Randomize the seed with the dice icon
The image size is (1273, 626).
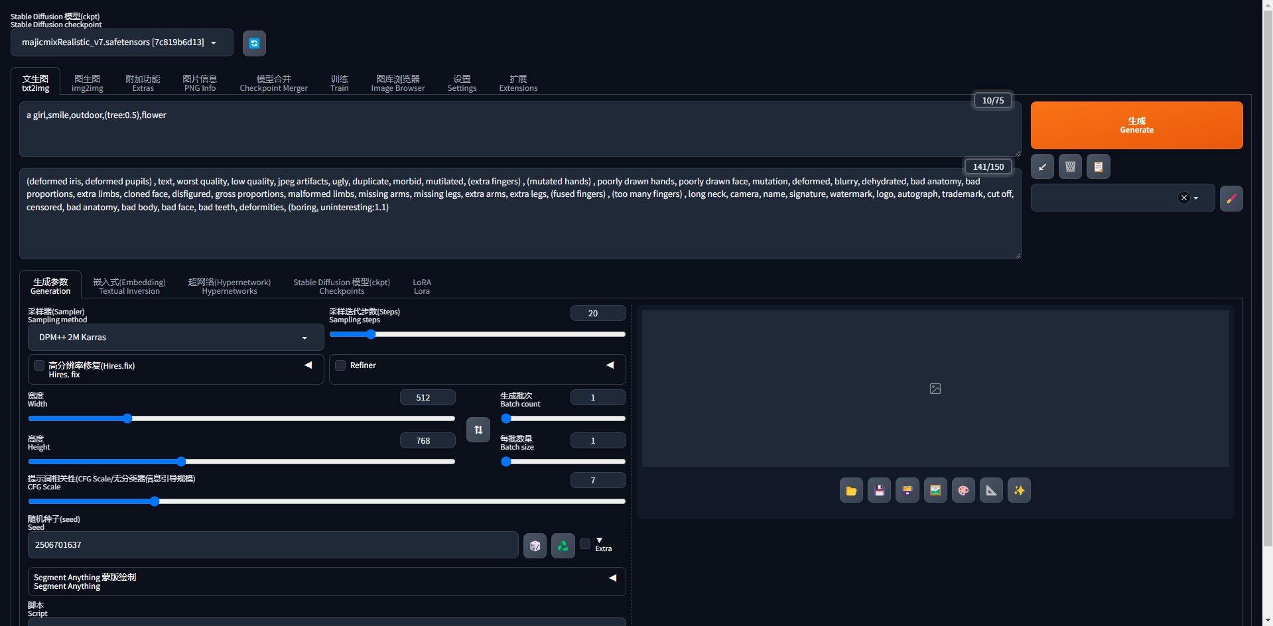click(535, 546)
